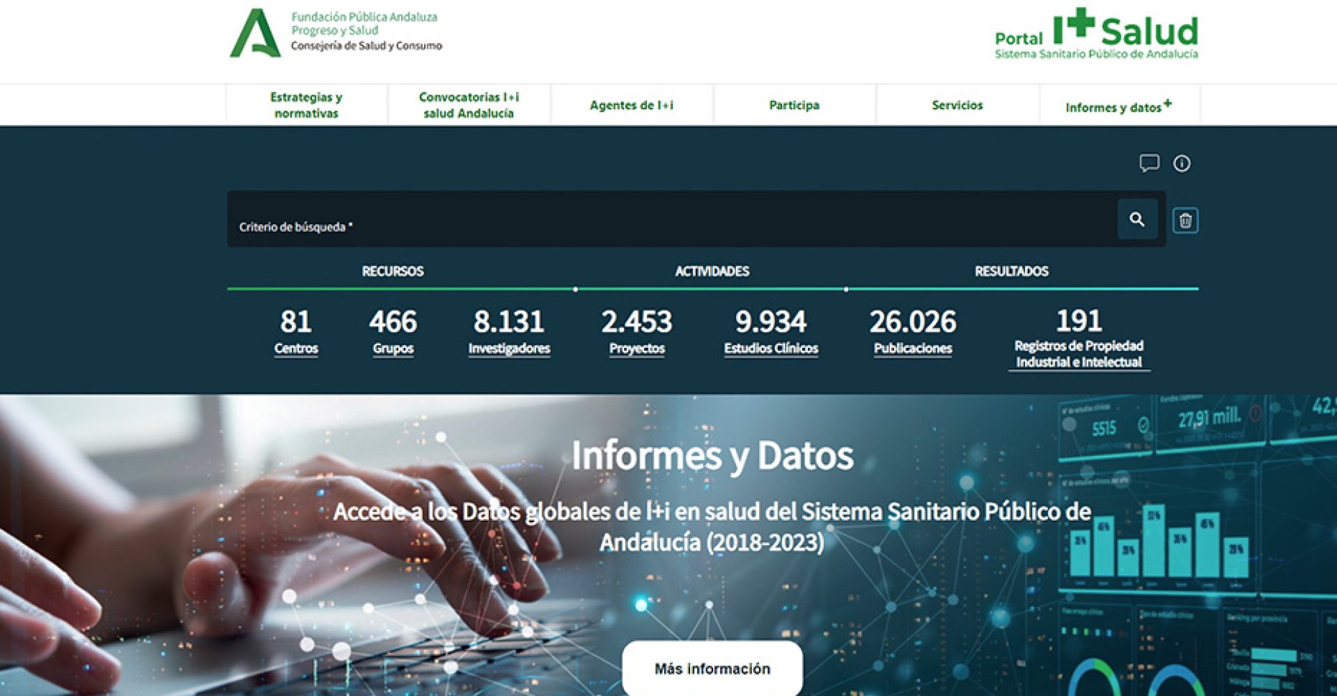Open the 9.934 Estudios Clínicos link
Viewport: 1337px width, 696px height.
[771, 332]
